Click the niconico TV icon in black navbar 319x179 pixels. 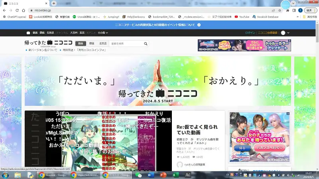click(x=28, y=33)
